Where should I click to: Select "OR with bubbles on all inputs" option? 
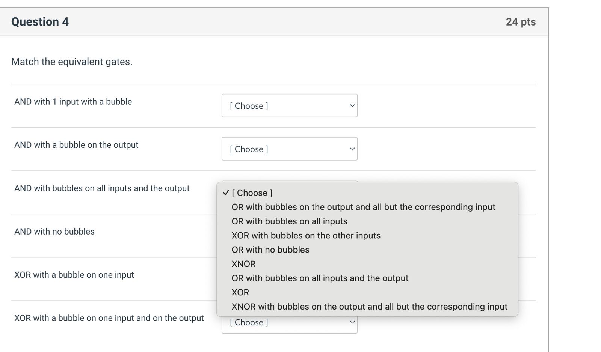(x=289, y=221)
